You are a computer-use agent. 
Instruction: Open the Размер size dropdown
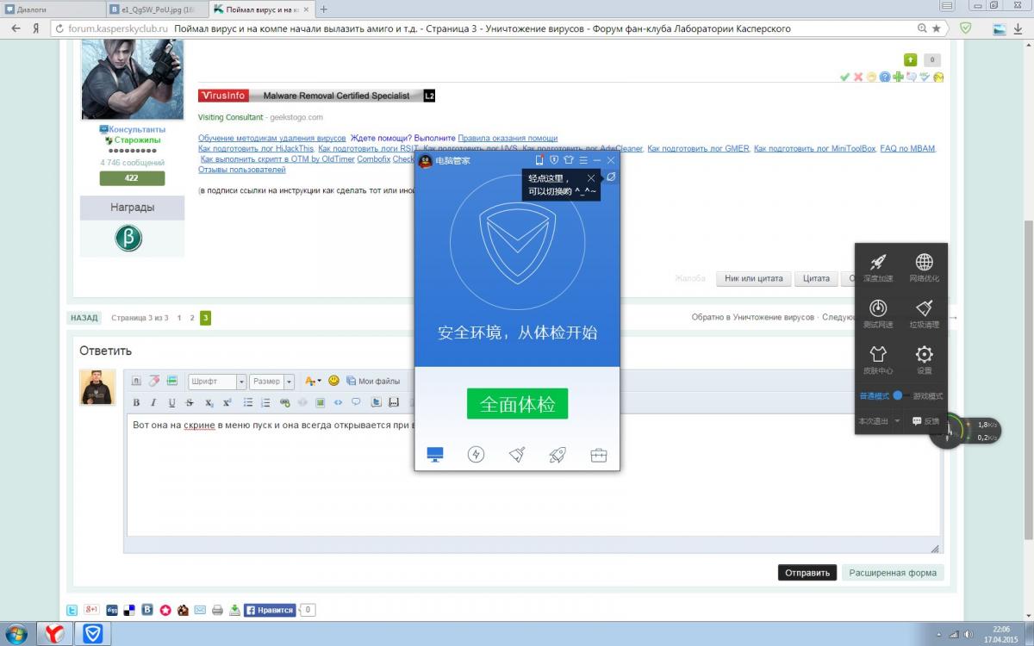point(272,382)
